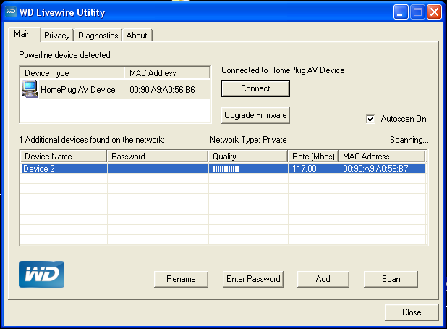This screenshot has height=329, width=447.
Task: Click the MAC Address header in the detected devices list
Action: [167, 72]
